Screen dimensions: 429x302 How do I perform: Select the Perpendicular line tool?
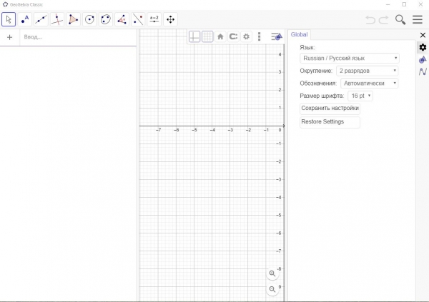57,19
